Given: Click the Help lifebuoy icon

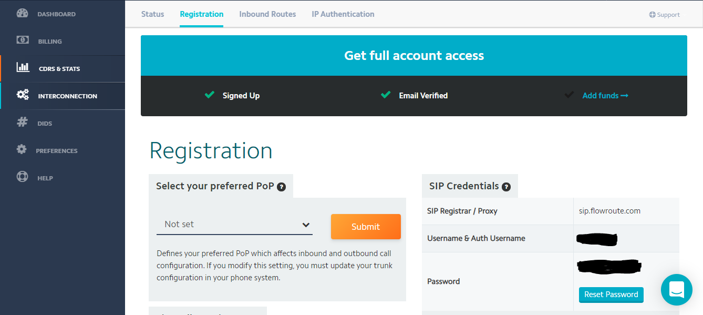Looking at the screenshot, I should tap(22, 177).
